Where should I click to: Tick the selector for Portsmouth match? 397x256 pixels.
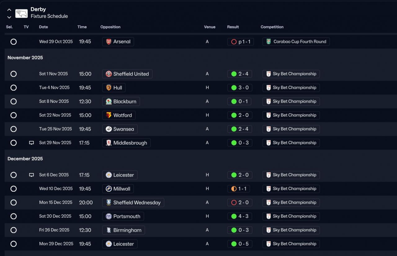pos(14,216)
